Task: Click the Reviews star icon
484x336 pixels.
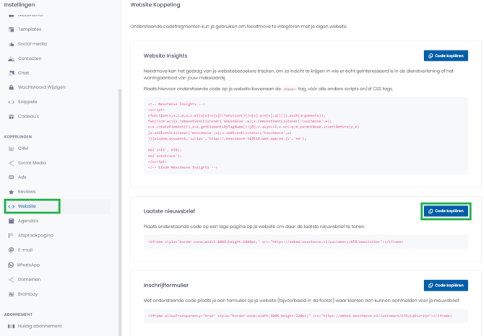Action: pyautogui.click(x=11, y=192)
